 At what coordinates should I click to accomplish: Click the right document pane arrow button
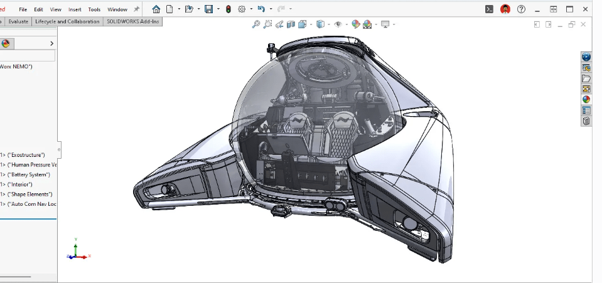click(548, 24)
